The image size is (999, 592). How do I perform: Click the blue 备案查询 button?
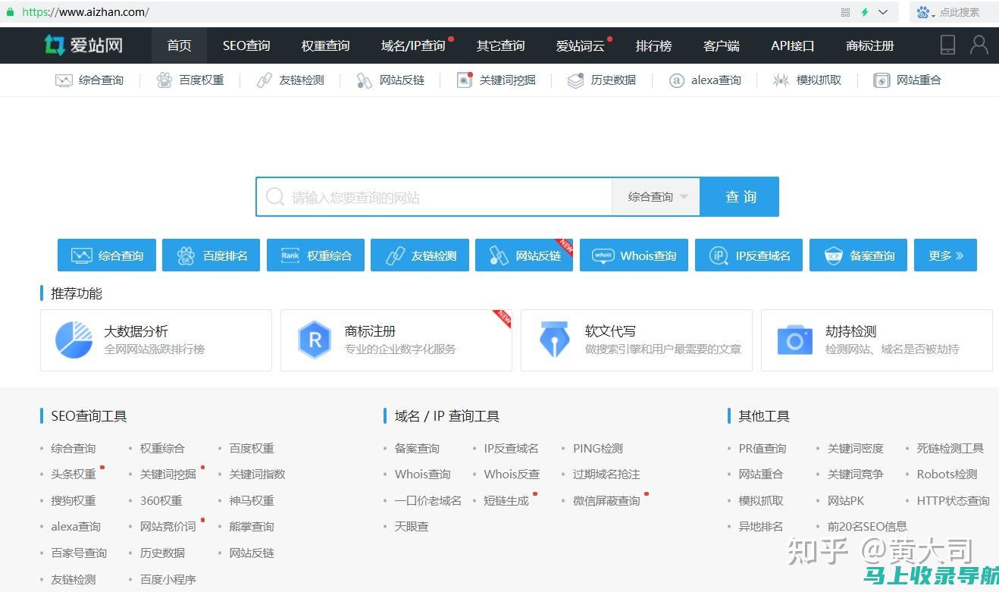[x=859, y=255]
